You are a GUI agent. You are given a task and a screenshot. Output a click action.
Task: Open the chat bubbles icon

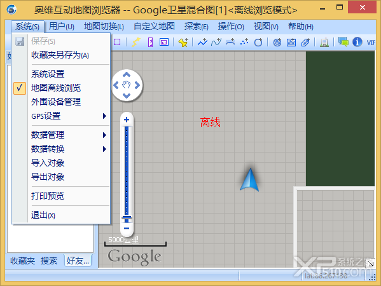coord(343,42)
